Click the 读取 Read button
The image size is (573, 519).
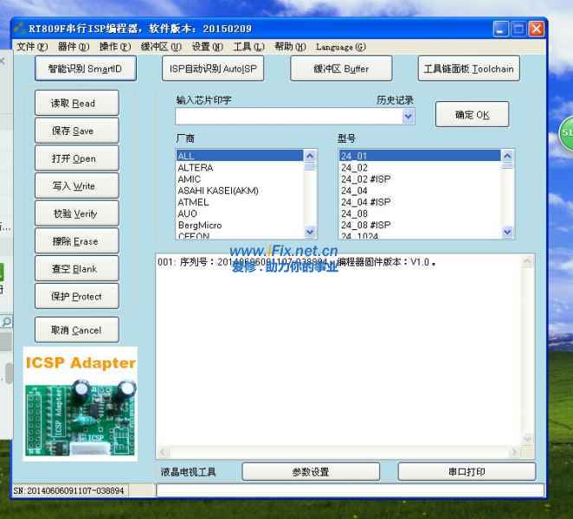pyautogui.click(x=77, y=103)
